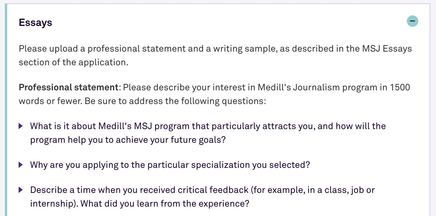Screen dimensions: 436x216
Task: Click the teal left border of the Essays panel
Action: (x=6, y=114)
